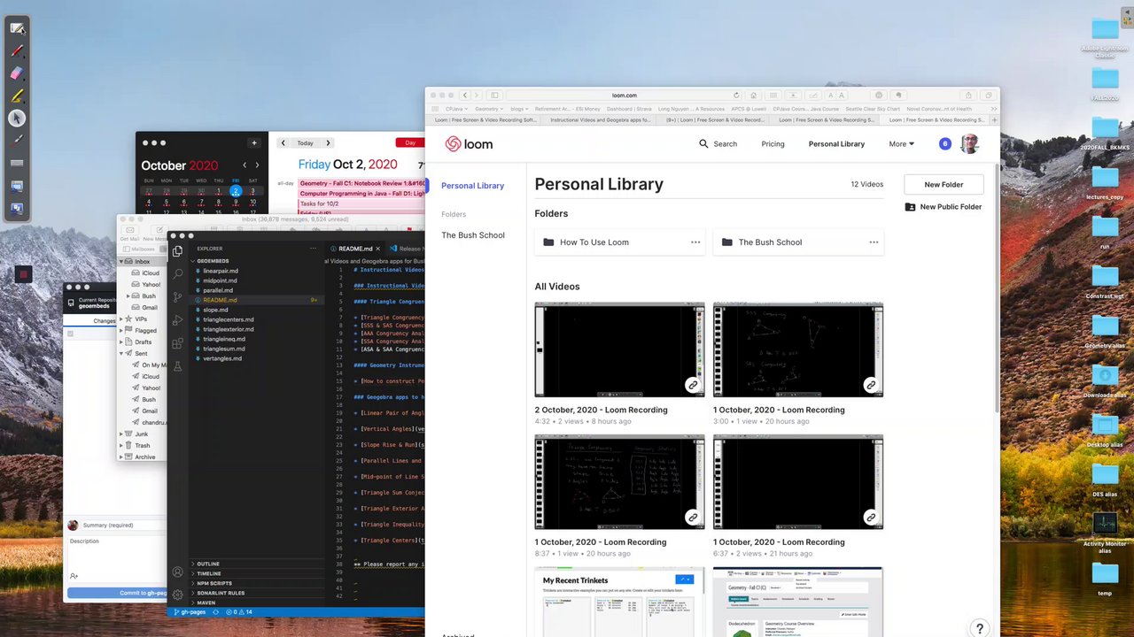The image size is (1134, 637).
Task: Copy link of the 6:37 Loom recording
Action: point(871,517)
